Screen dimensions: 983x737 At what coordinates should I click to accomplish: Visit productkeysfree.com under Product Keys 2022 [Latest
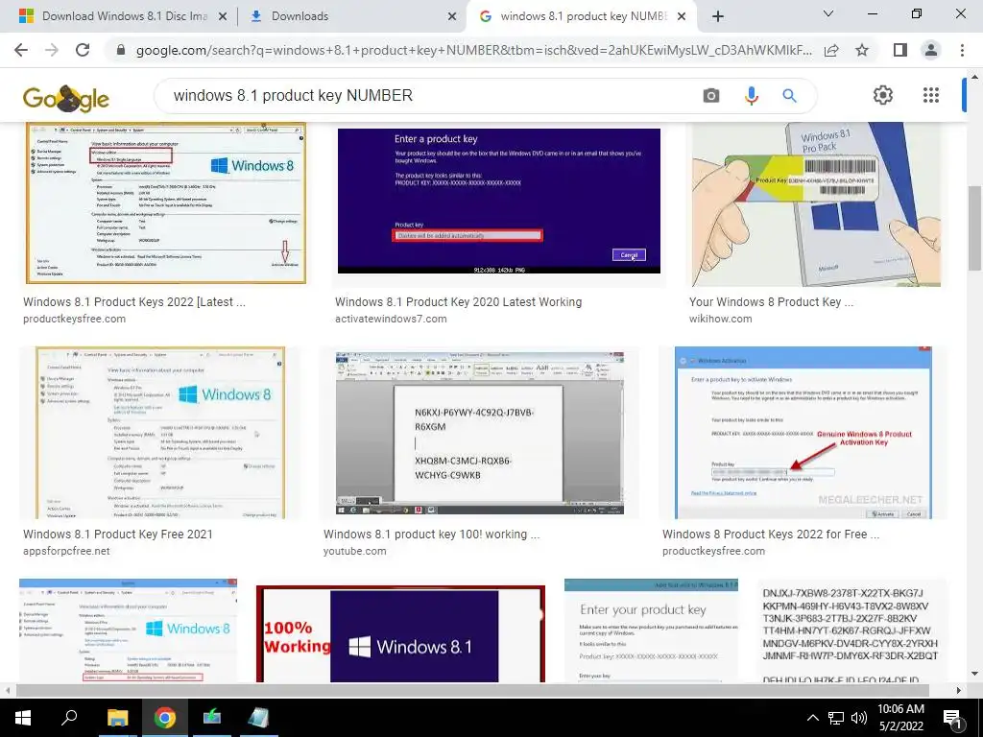pos(74,319)
